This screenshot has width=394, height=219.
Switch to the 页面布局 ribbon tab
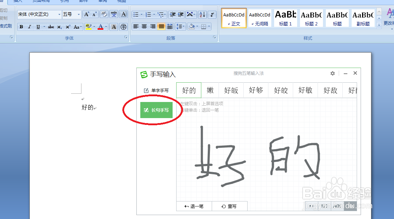(x=42, y=1)
